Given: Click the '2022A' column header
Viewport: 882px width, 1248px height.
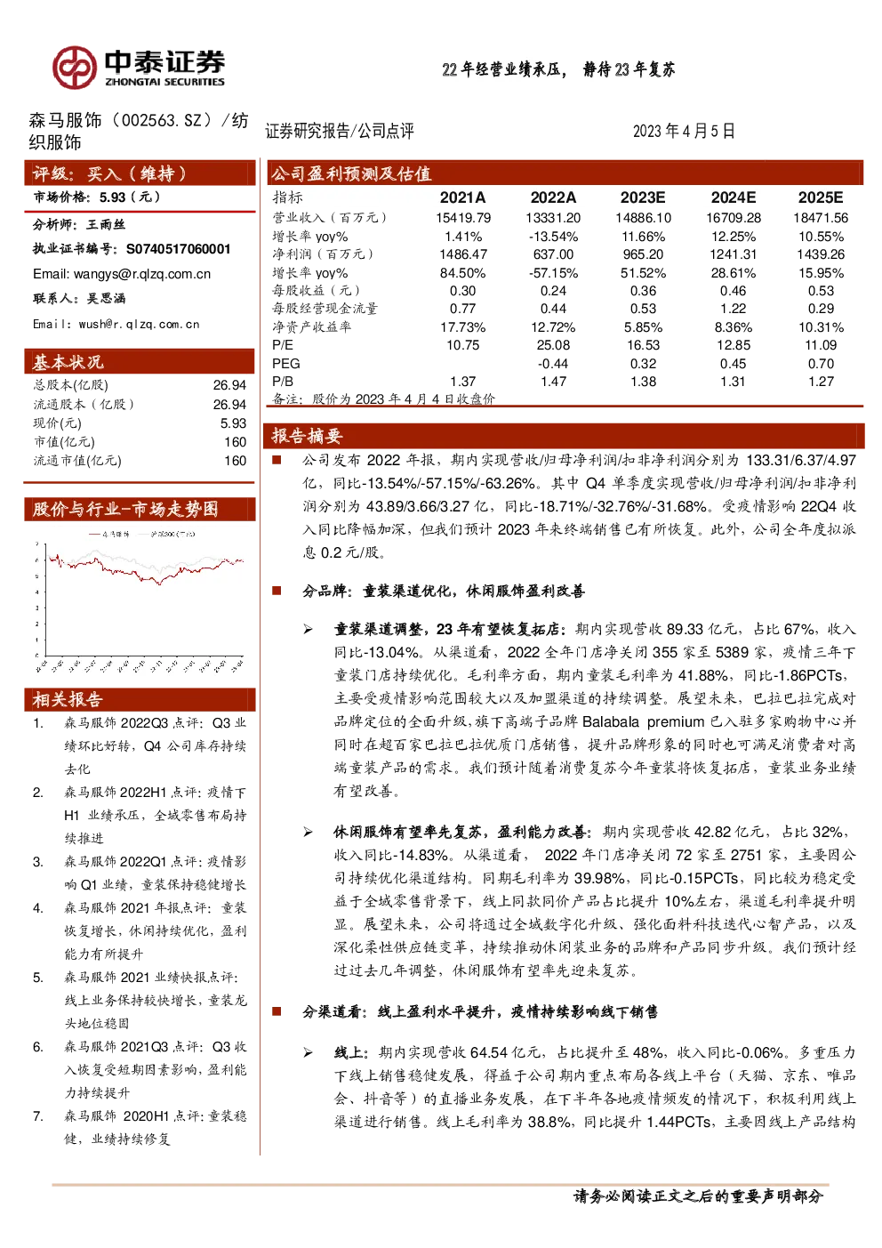Looking at the screenshot, I should click(x=553, y=197).
